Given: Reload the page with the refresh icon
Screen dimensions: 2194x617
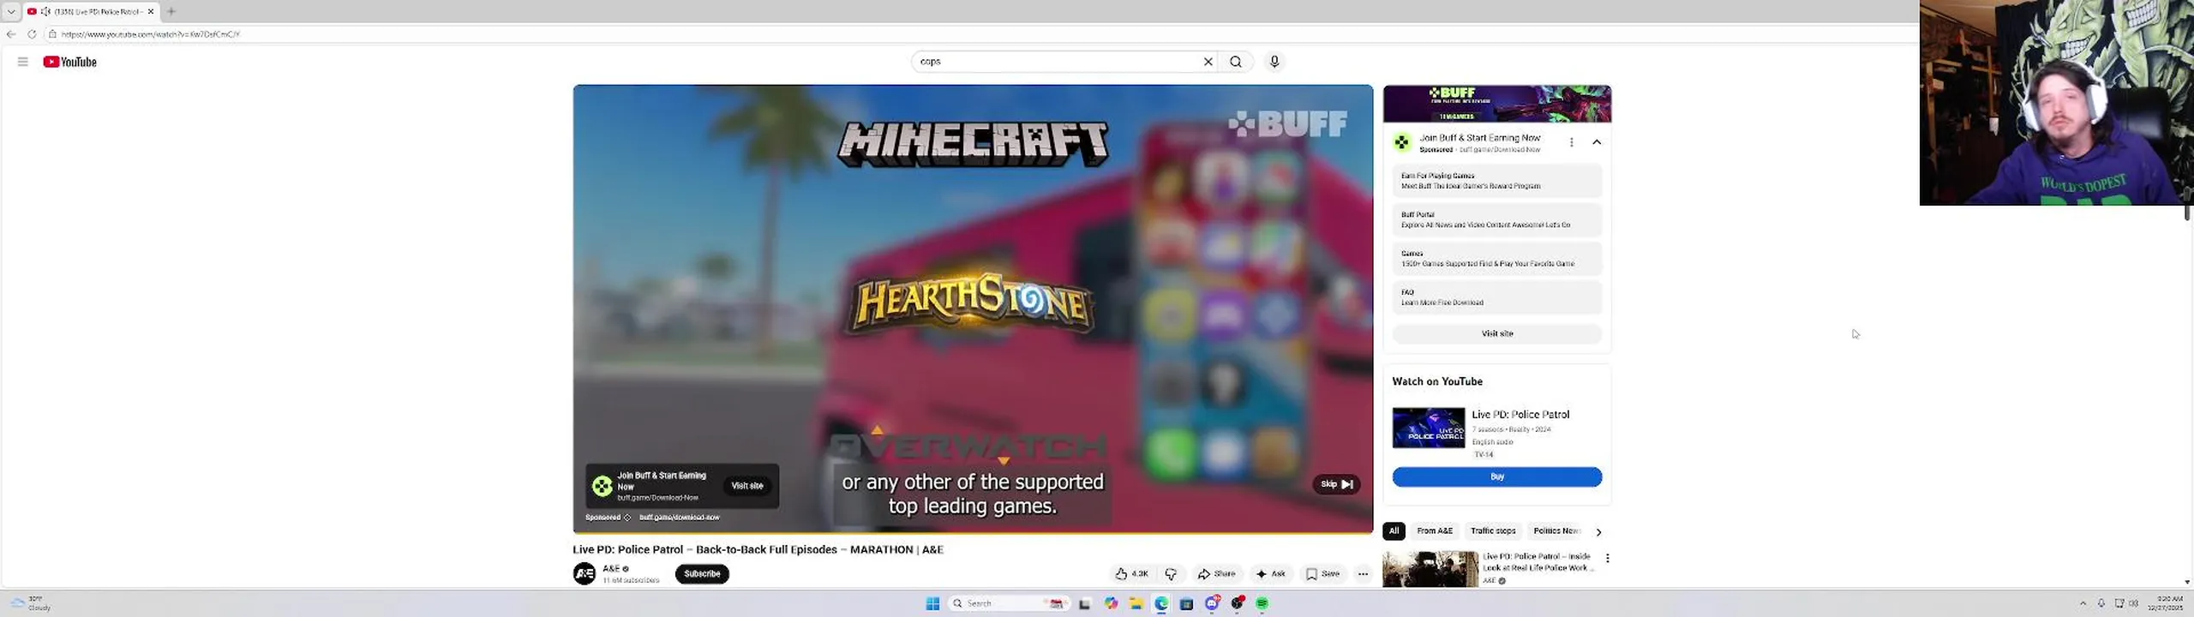Looking at the screenshot, I should (32, 34).
